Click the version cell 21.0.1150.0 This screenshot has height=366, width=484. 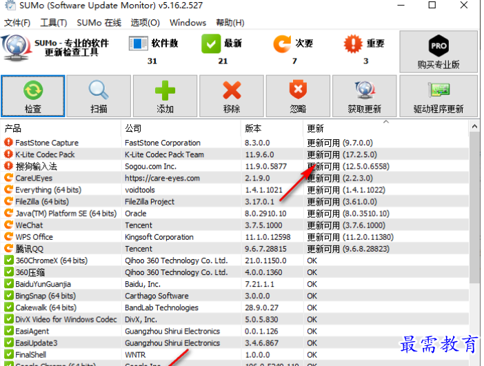point(265,261)
